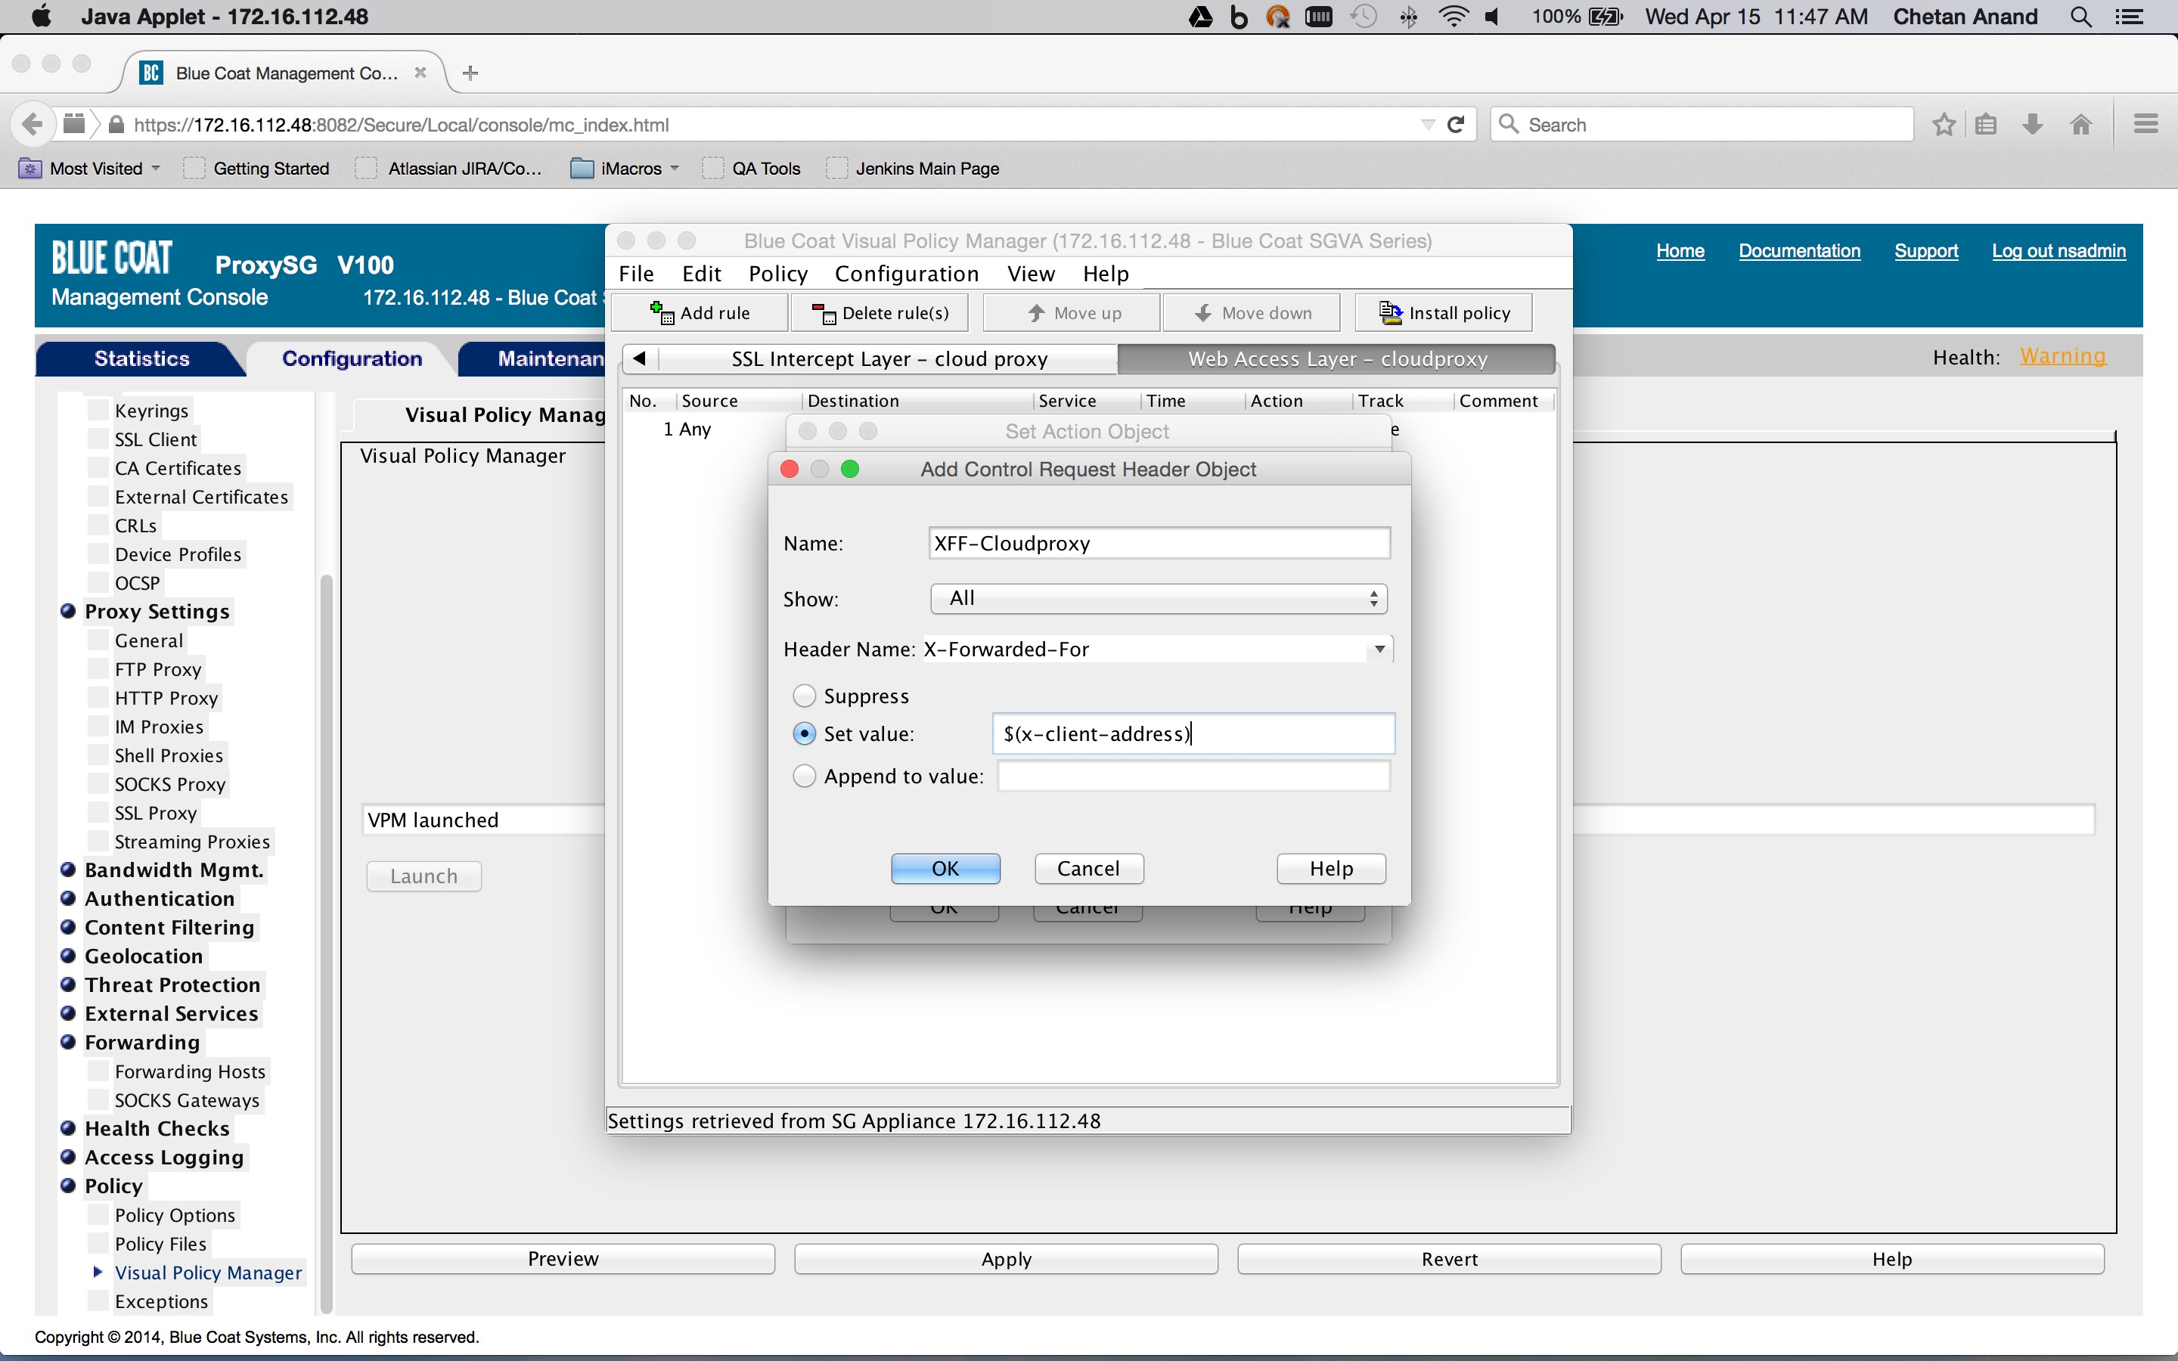The height and width of the screenshot is (1361, 2178).
Task: Reload the page with the refresh icon
Action: click(1455, 124)
